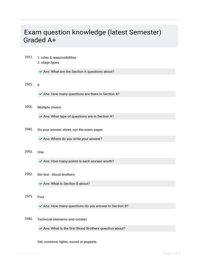This screenshot has height=262, width=199.
Task: Click the green checkmark beside Section A questions answer
Action: pyautogui.click(x=40, y=72)
